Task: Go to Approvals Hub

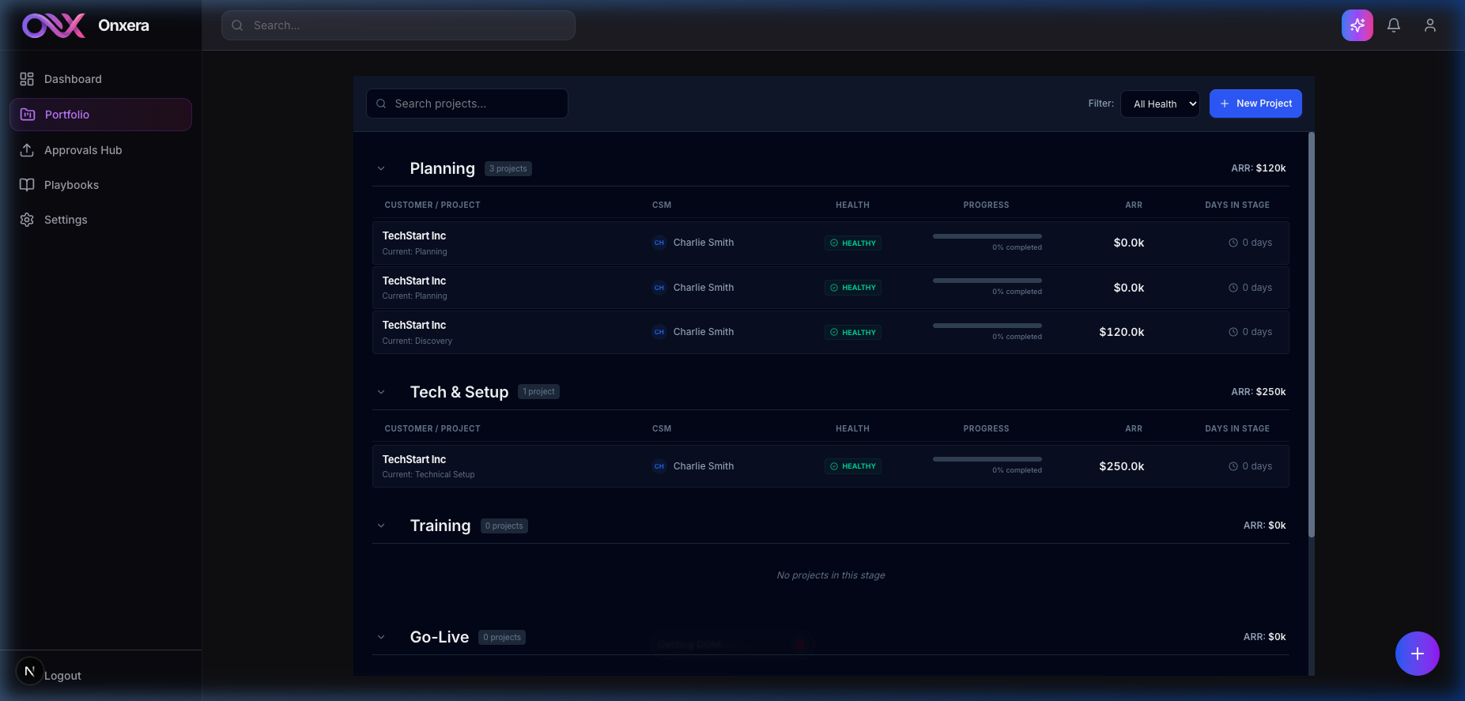Action: (100, 150)
